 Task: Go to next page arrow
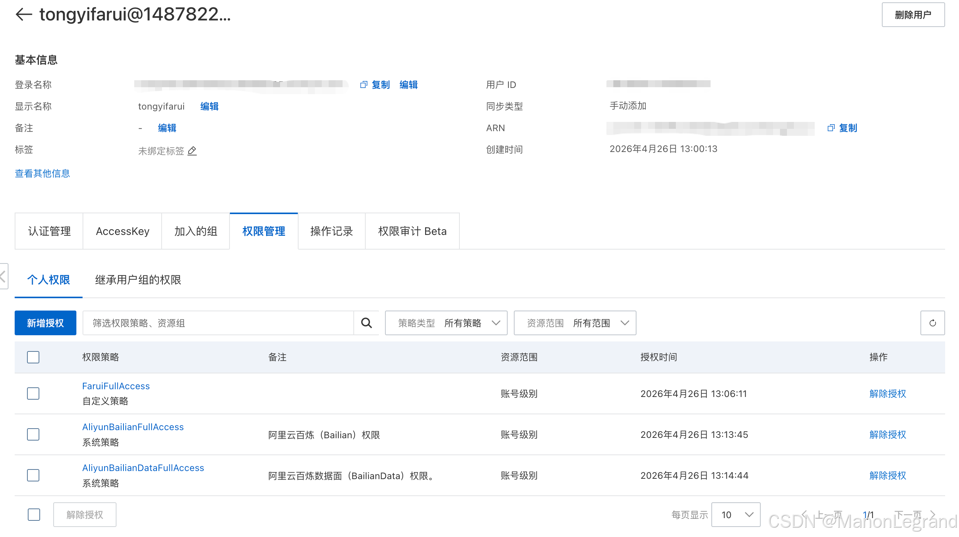point(933,514)
